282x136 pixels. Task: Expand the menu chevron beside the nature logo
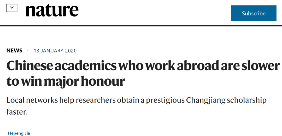coord(12,8)
